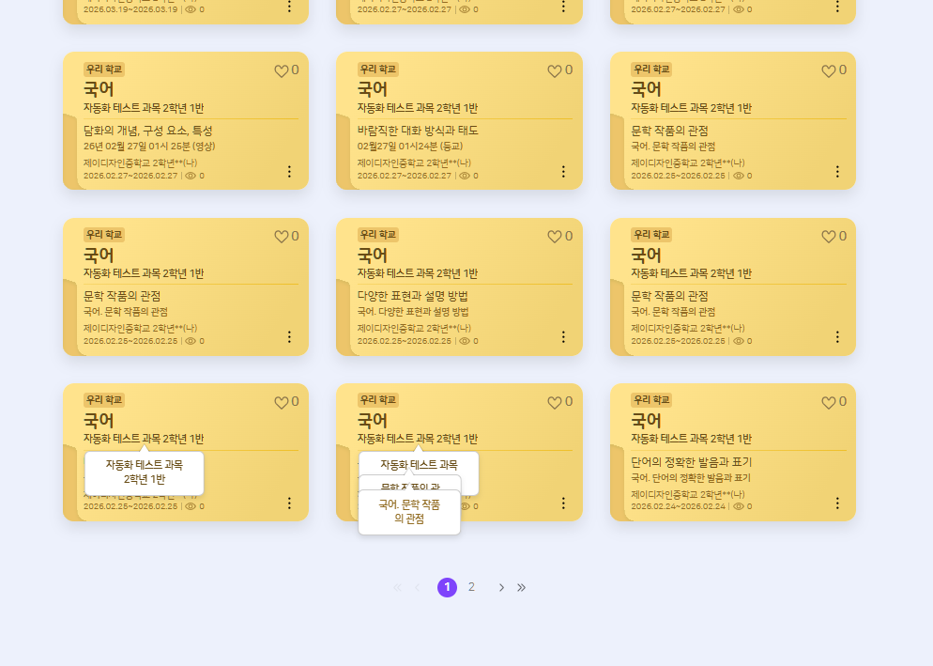The height and width of the screenshot is (666, 933).
Task: Jump to last page with double chevron
Action: point(521,587)
